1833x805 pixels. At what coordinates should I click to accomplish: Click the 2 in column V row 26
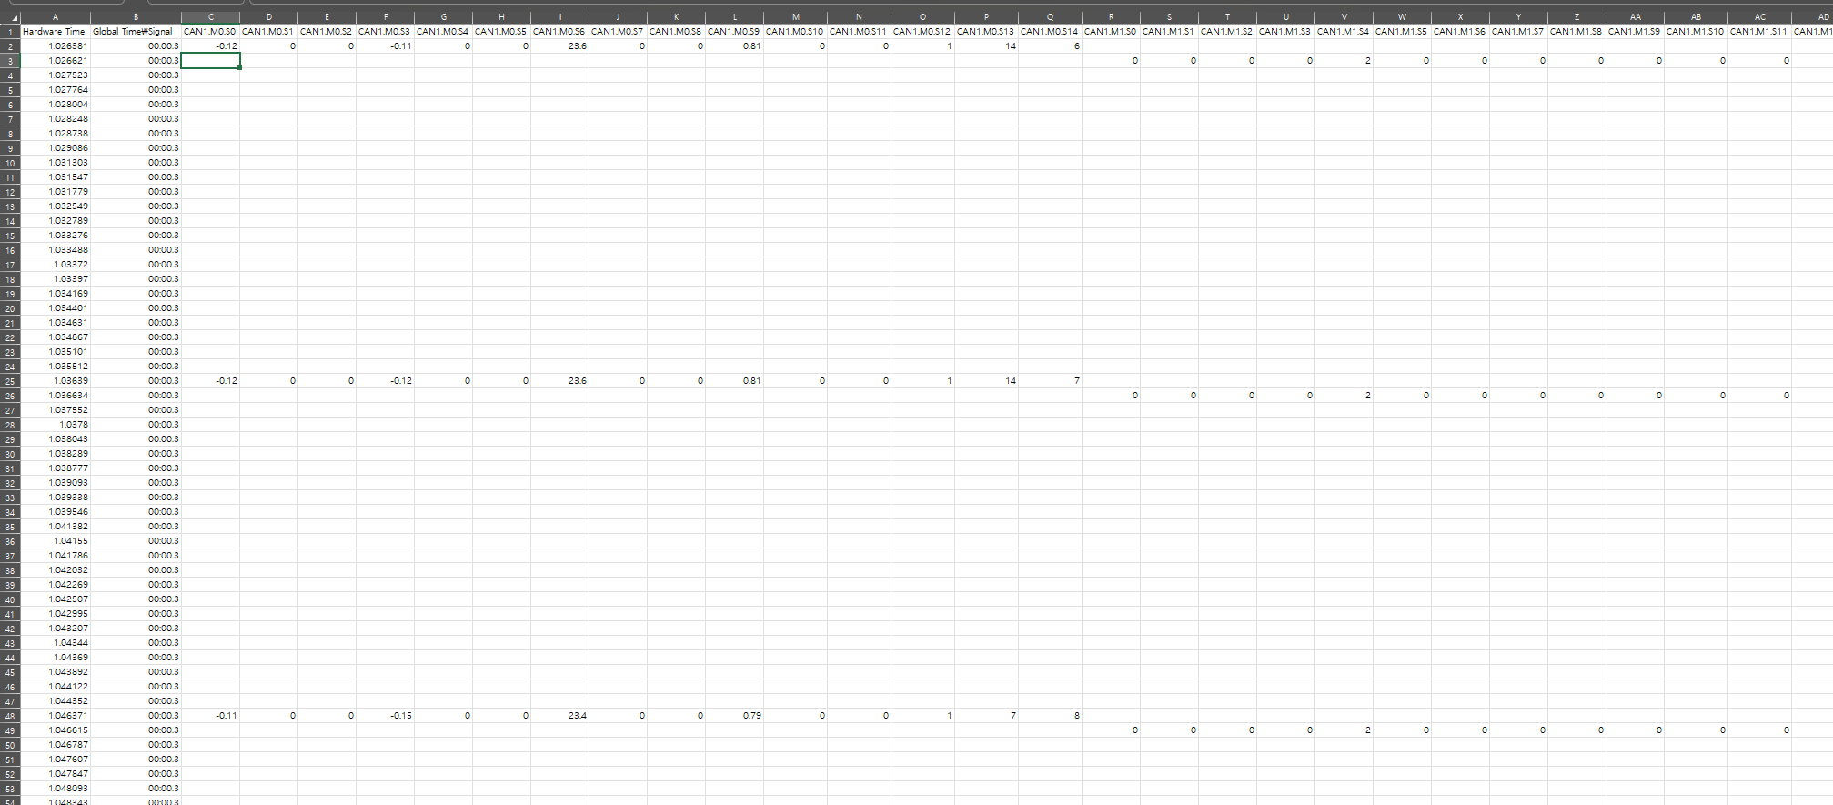coord(1345,396)
